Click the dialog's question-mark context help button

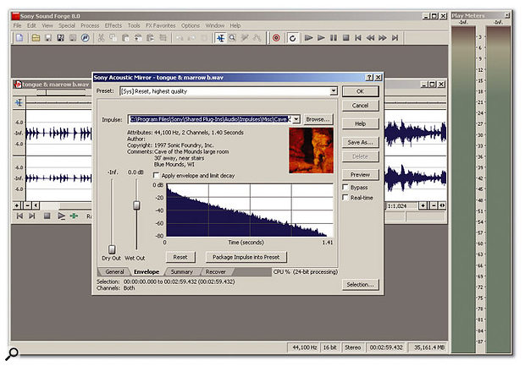tap(369, 77)
